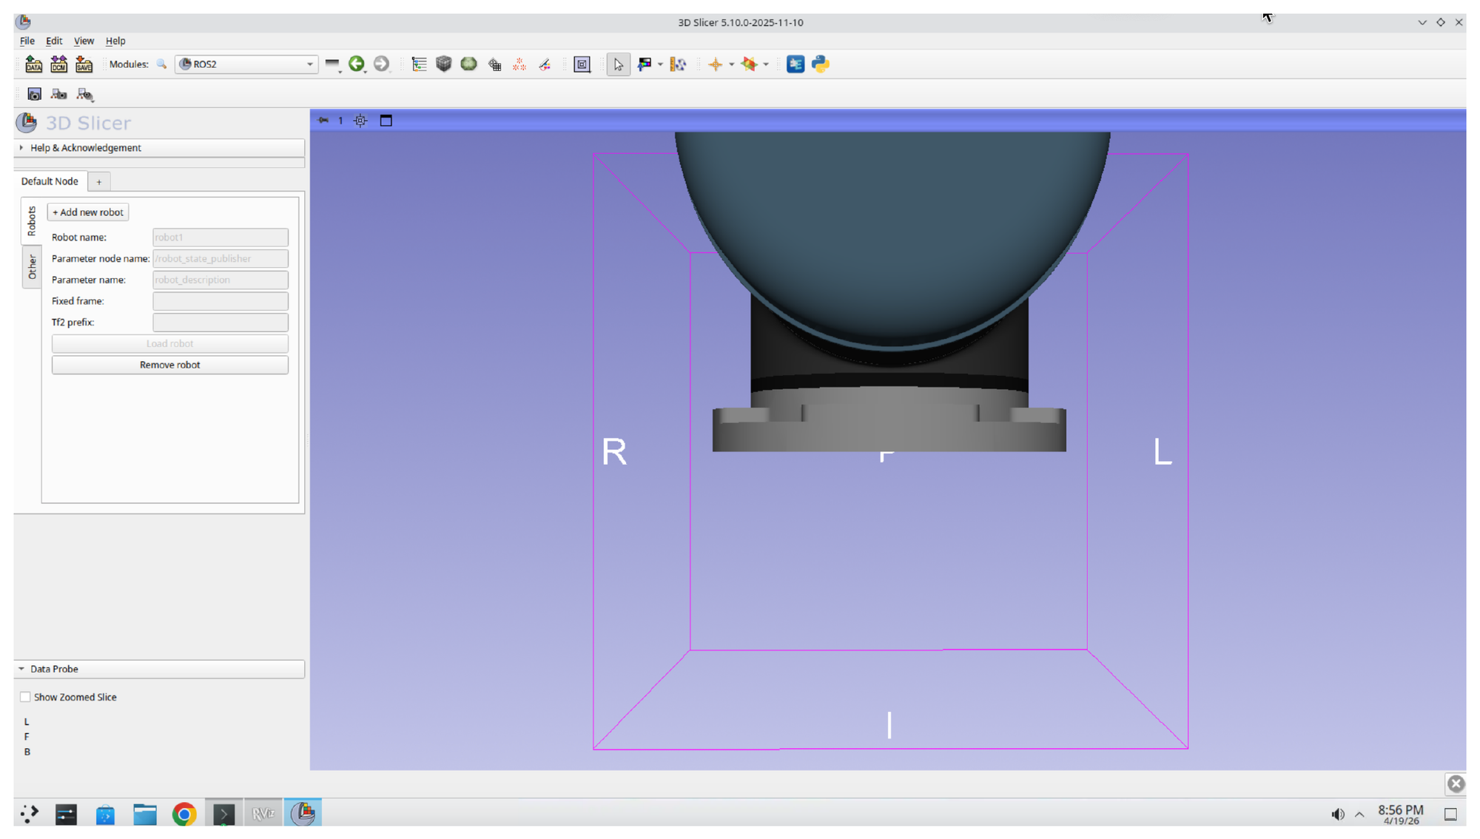
Task: Open the Volume Rendering cube icon
Action: tap(444, 64)
